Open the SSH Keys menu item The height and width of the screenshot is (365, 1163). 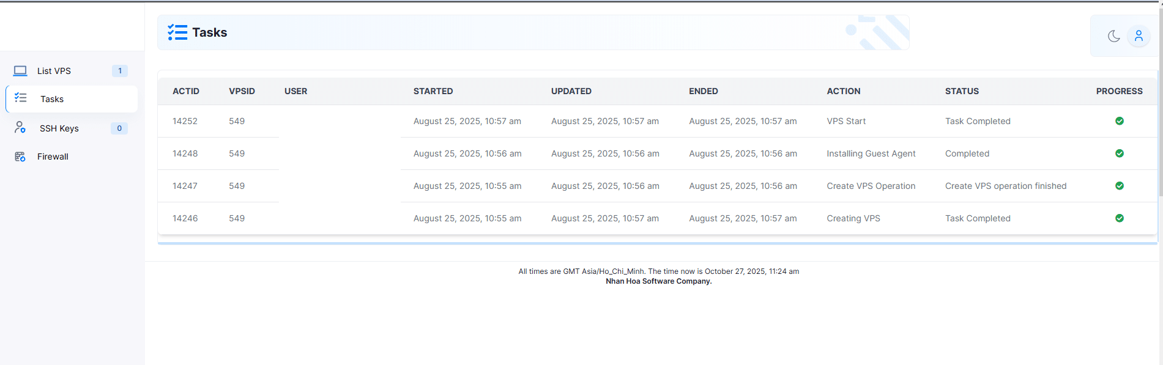(59, 128)
